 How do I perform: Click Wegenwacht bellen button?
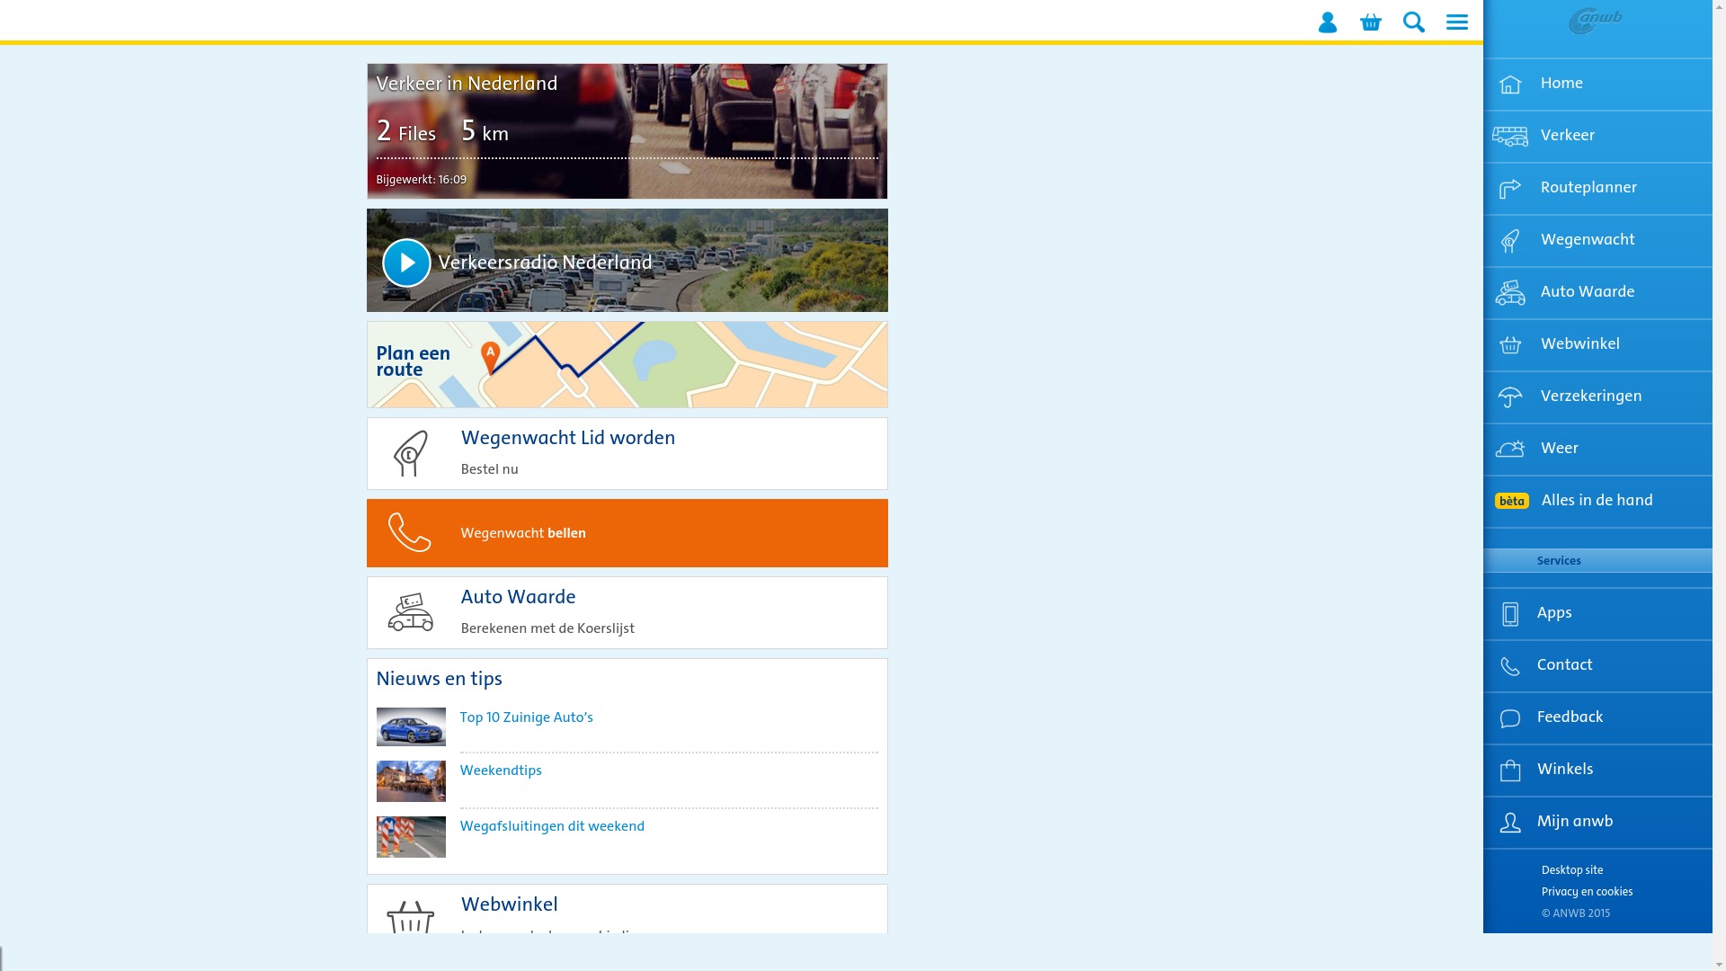[x=627, y=533]
